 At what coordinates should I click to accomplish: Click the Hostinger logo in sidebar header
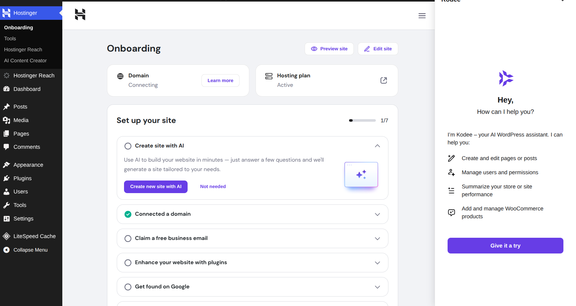point(6,13)
